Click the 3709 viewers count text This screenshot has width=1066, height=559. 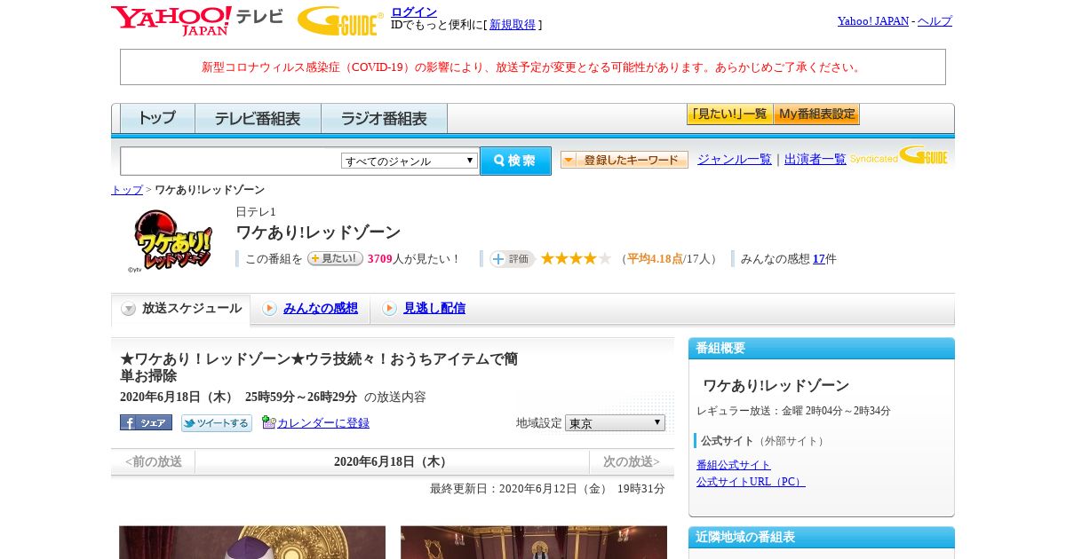(x=380, y=259)
